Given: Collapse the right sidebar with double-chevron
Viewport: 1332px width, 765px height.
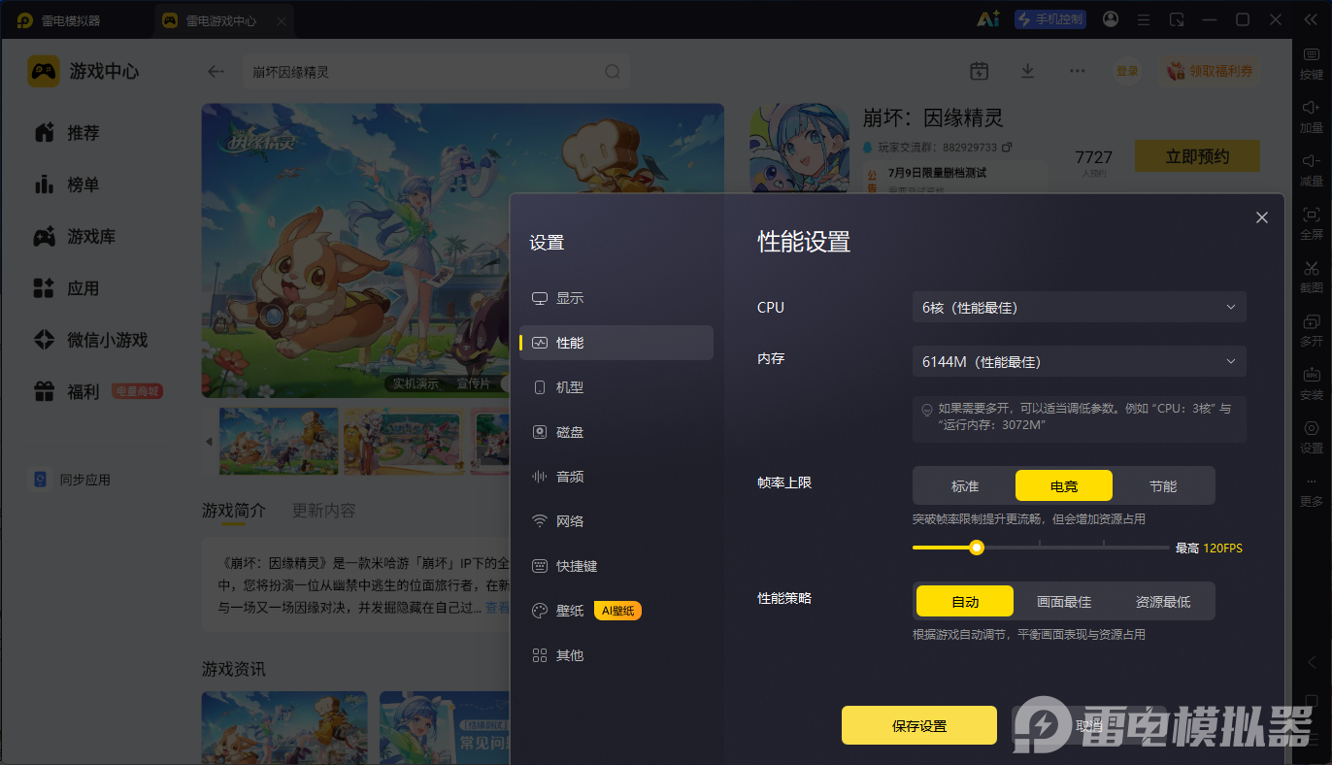Looking at the screenshot, I should click(x=1312, y=19).
